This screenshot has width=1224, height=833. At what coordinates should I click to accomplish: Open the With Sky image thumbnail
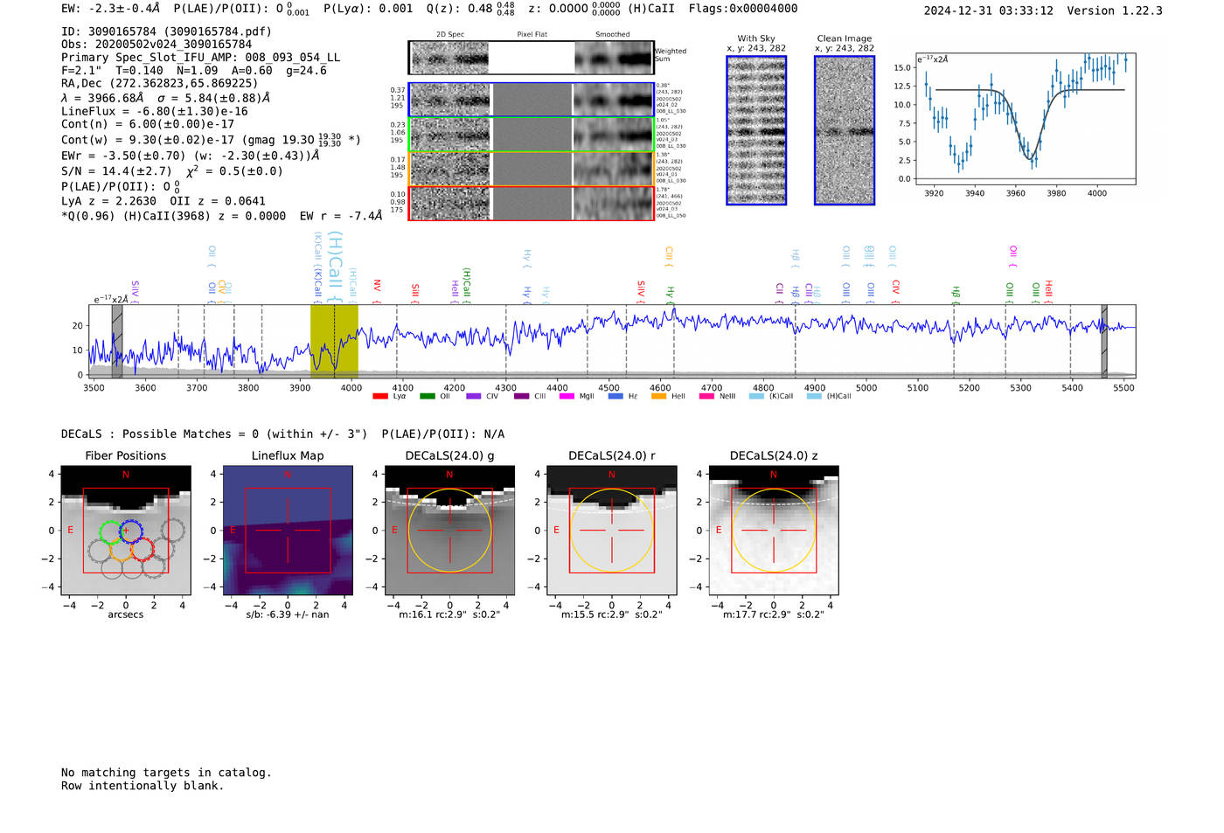pyautogui.click(x=756, y=131)
